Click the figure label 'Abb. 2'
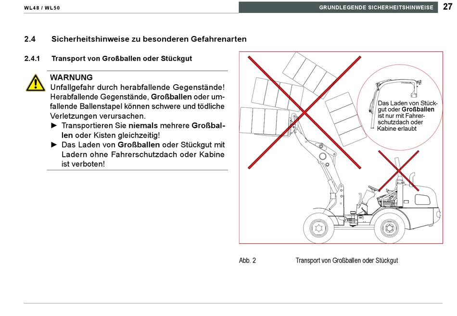Screen dimensions: 457x316 click(247, 260)
